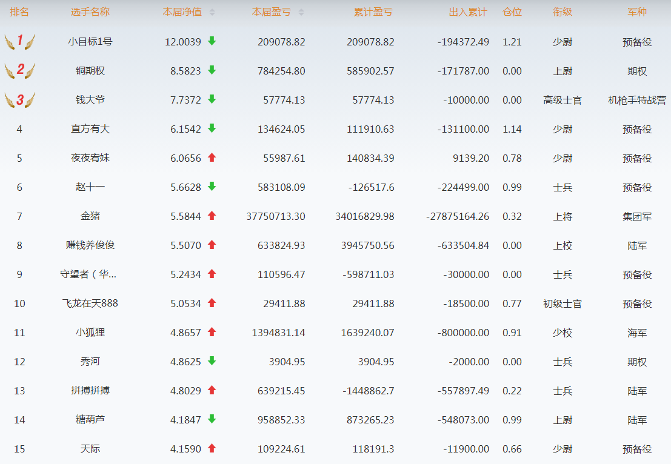Click the 选手名称 column header

[x=90, y=13]
